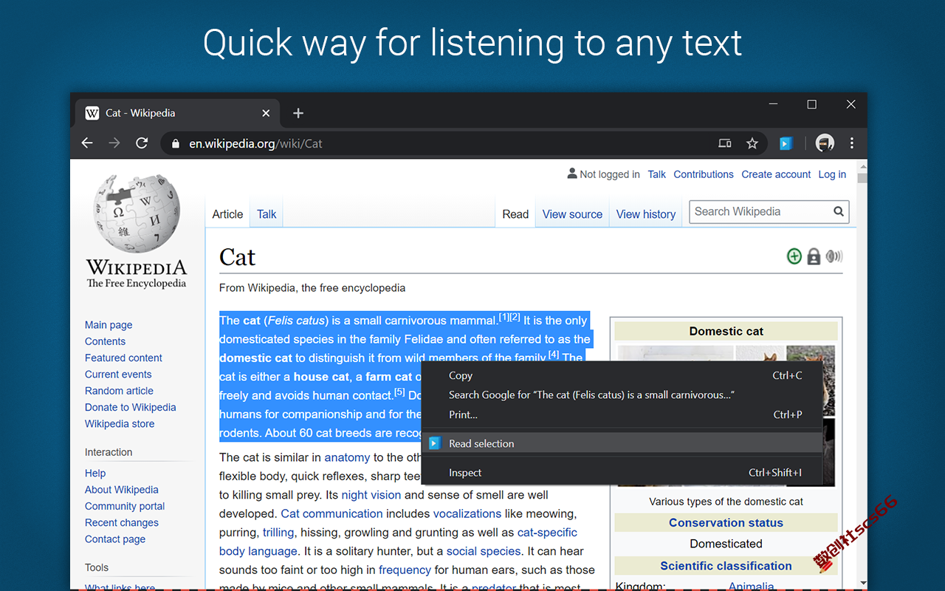Close the Cat - Wikipedia tab
Screen dimensions: 945x591
266,113
